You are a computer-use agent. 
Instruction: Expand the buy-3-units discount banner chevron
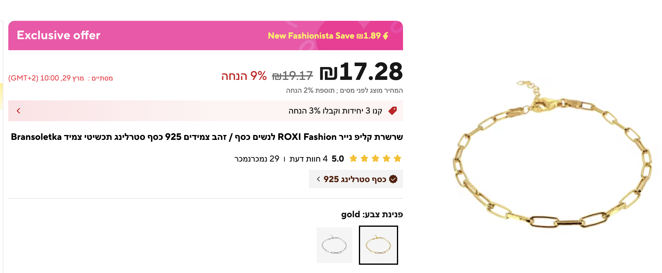(19, 111)
